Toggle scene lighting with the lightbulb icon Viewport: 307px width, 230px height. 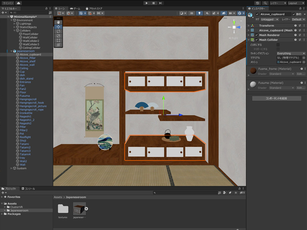point(200,13)
